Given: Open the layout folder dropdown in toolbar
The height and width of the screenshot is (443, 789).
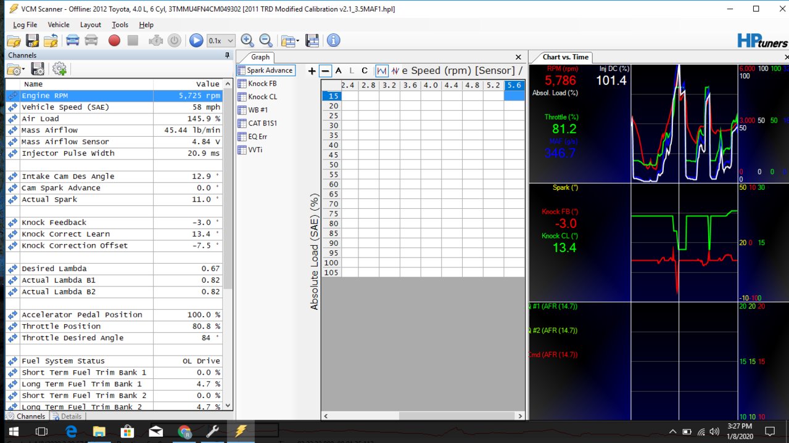Looking at the screenshot, I should click(290, 41).
